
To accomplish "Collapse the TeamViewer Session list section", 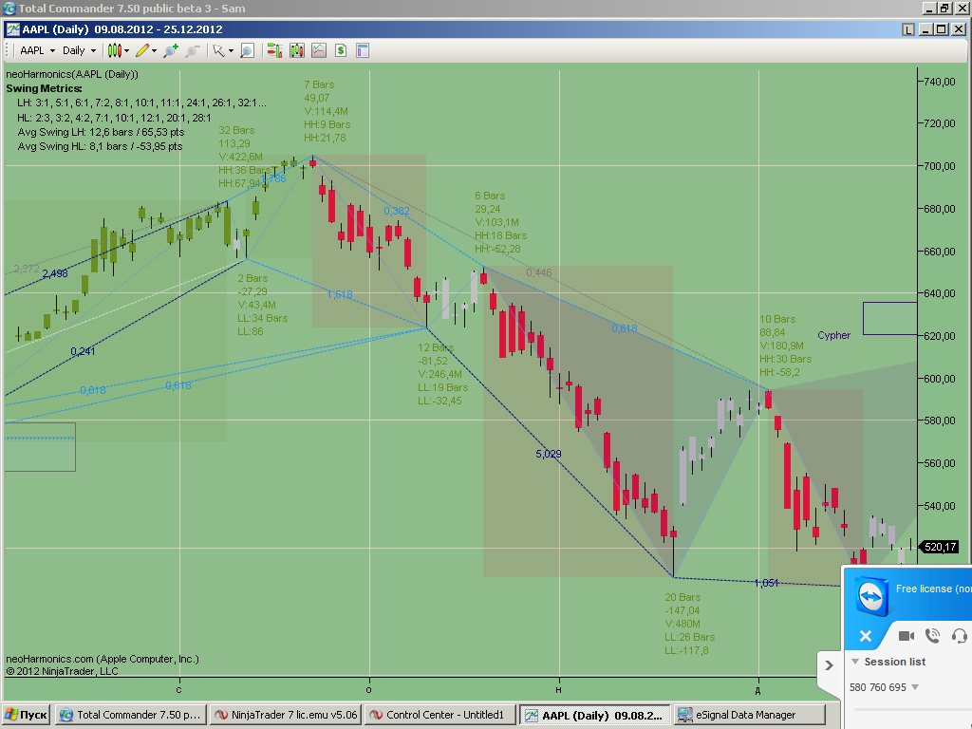I will [855, 662].
